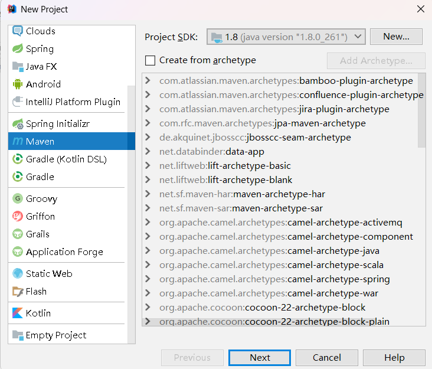The width and height of the screenshot is (432, 369).
Task: Select Static Web label
Action: pos(49,273)
